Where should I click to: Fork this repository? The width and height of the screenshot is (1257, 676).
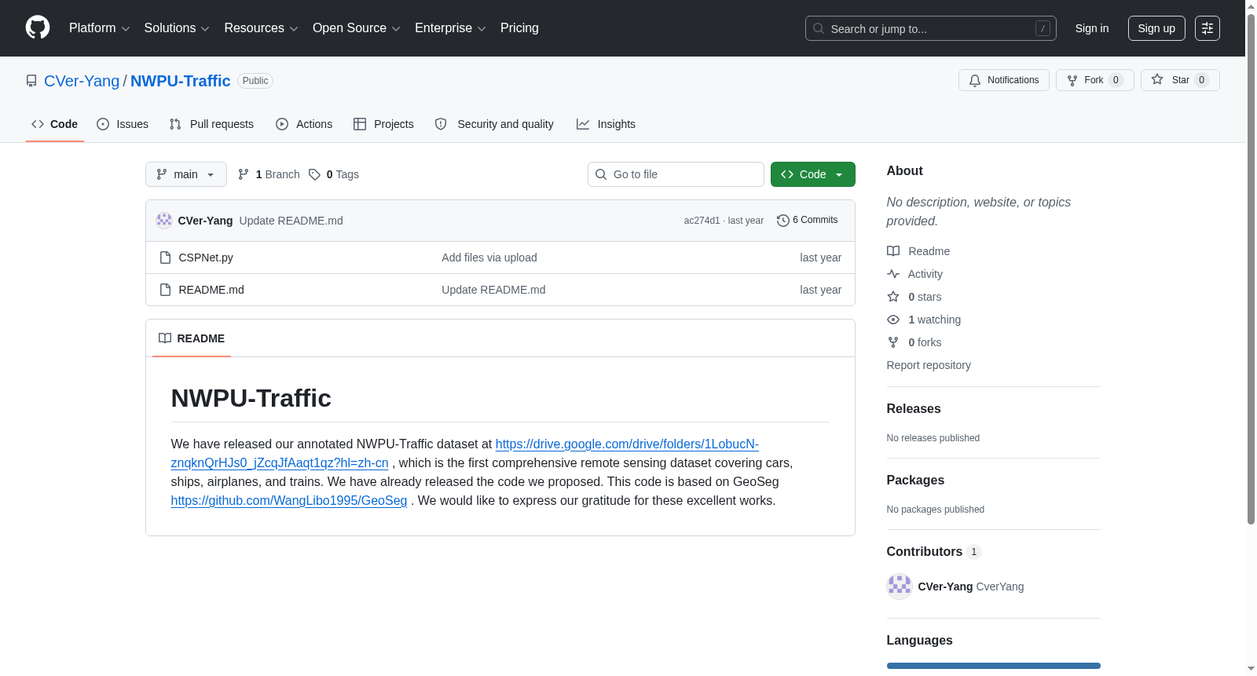coord(1094,80)
